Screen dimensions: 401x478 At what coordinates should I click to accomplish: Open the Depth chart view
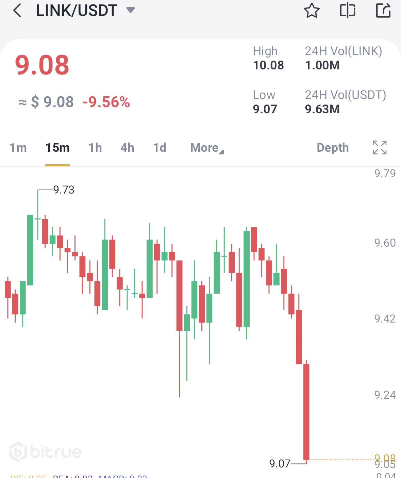coord(333,148)
